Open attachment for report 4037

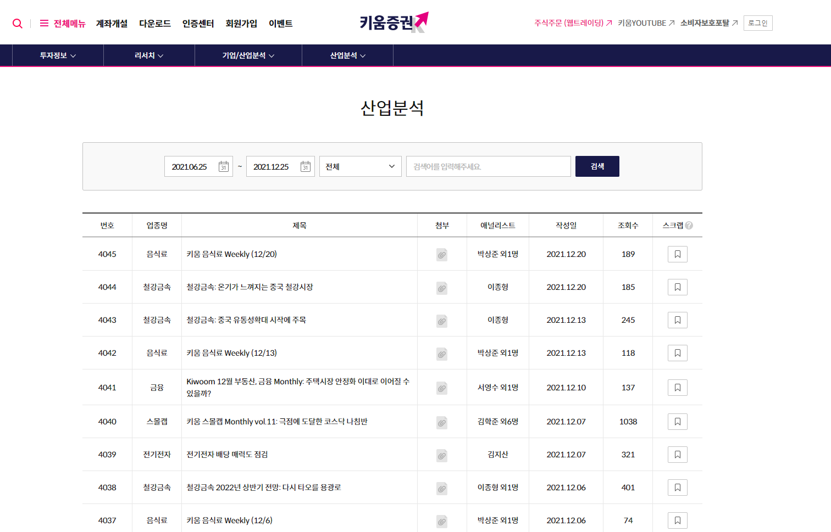click(442, 521)
